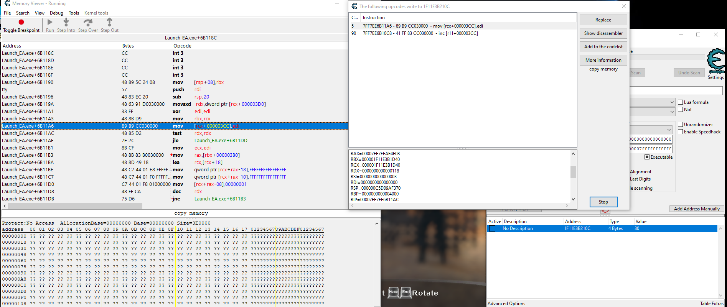Click the Step Over icon
727x307 pixels.
click(88, 22)
